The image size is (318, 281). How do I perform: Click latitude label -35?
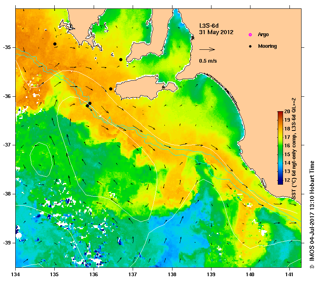coord(7,47)
